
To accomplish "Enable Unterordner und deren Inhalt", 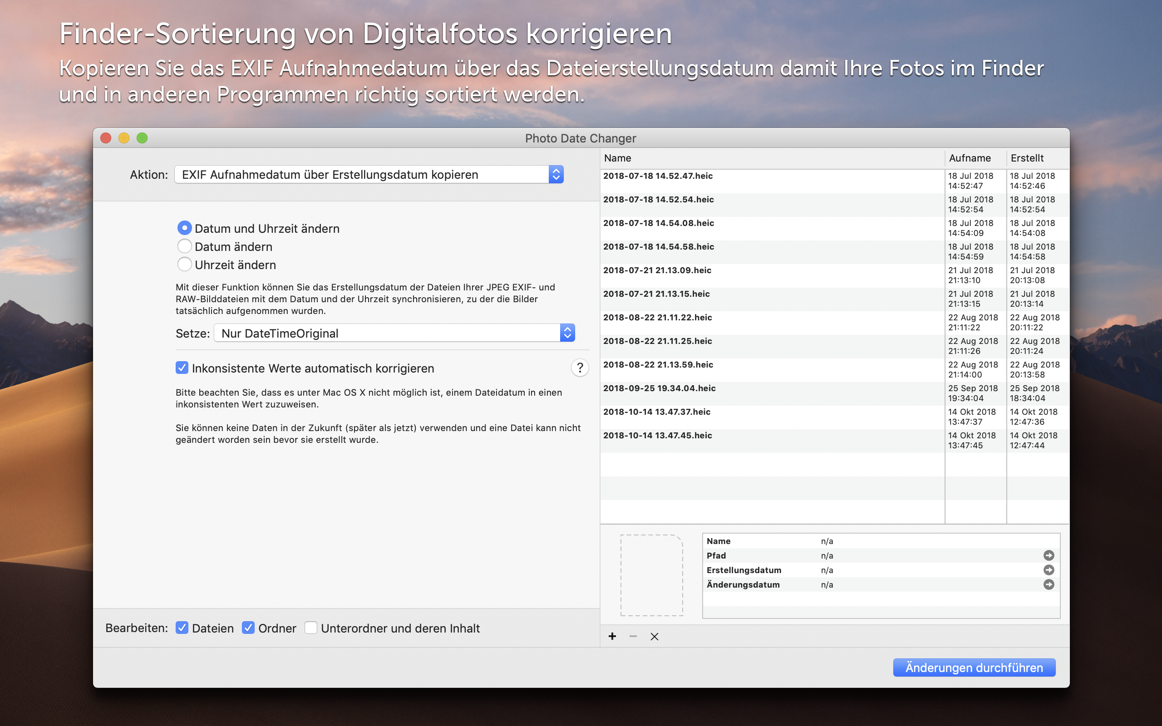I will click(310, 628).
